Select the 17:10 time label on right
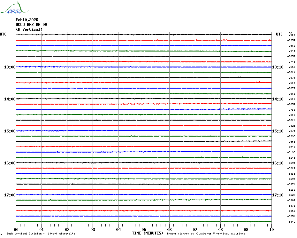Viewport: 297px width, 238px height. coord(278,195)
